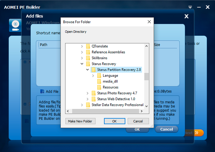Click the horizontal scroll-left arrow
The width and height of the screenshot is (215, 152).
click(x=68, y=111)
